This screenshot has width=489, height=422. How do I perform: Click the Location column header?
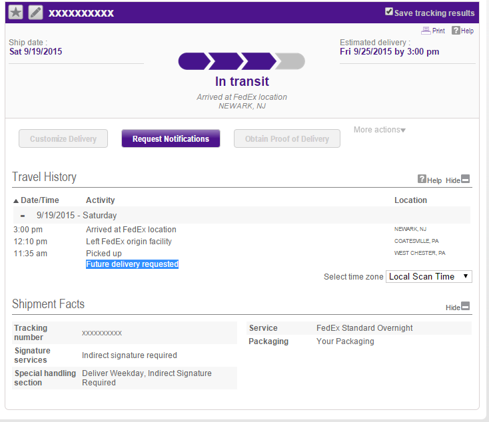point(411,200)
